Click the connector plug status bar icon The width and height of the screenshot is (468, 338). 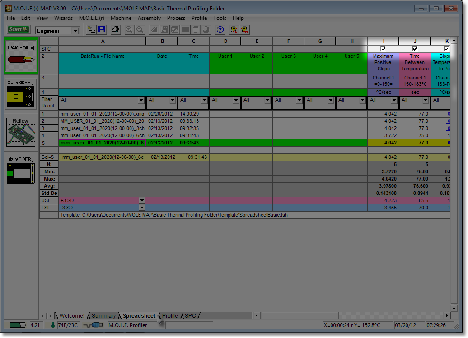point(93,325)
